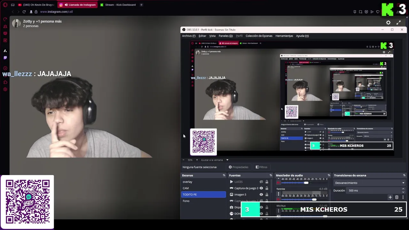
Task: Click the Ajustar a la ventana label
Action: tap(212, 160)
